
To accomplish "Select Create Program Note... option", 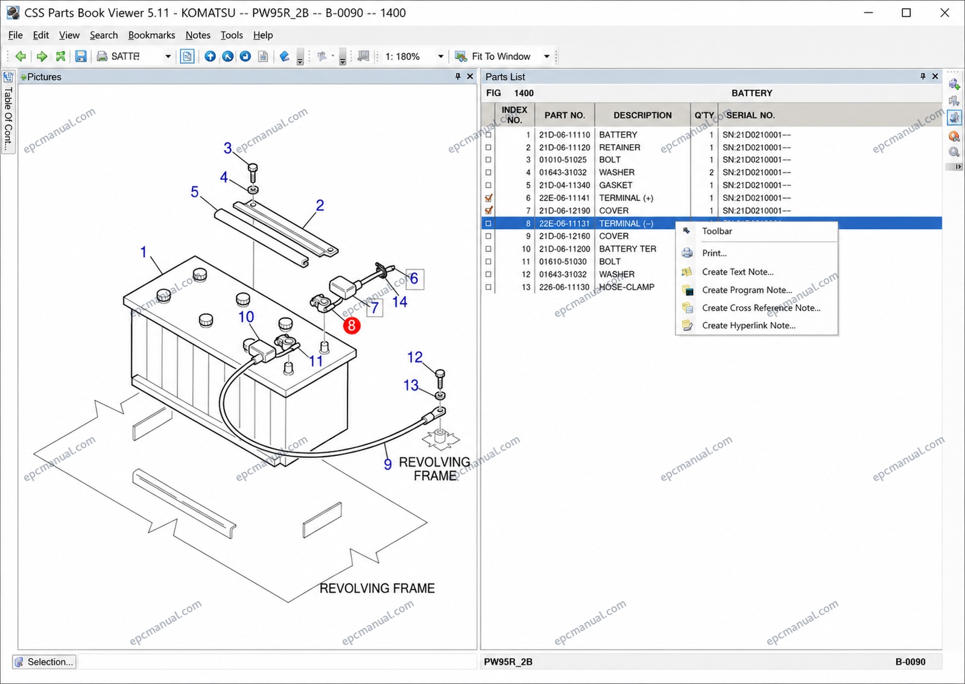I will [757, 290].
